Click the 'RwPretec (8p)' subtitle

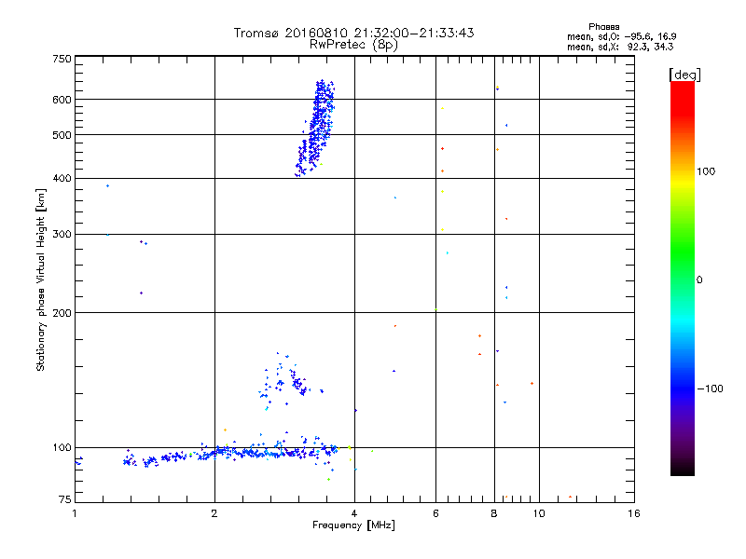[x=353, y=45]
